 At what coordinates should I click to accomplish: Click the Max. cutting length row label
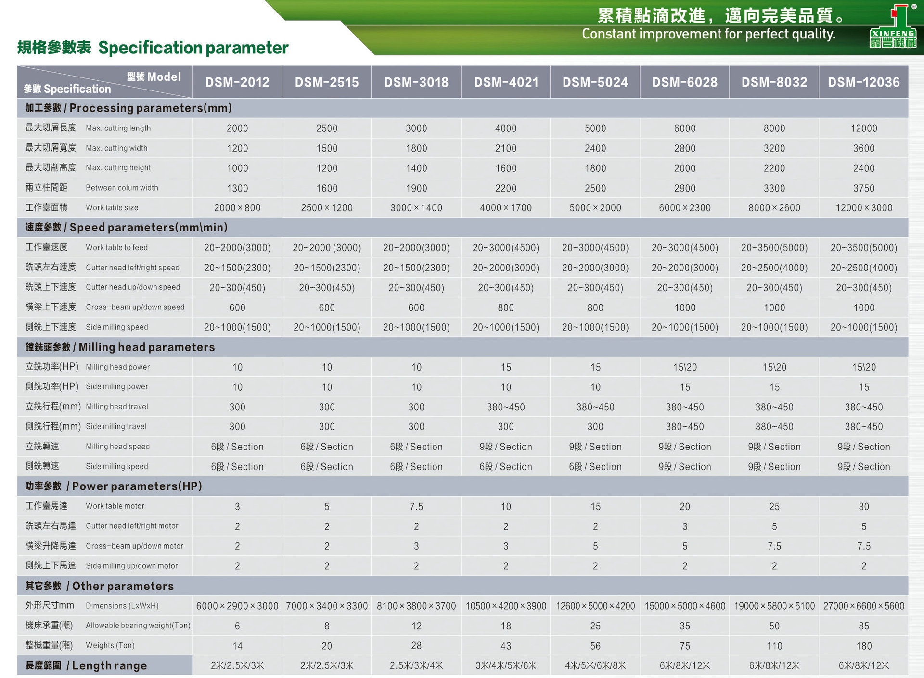click(118, 128)
